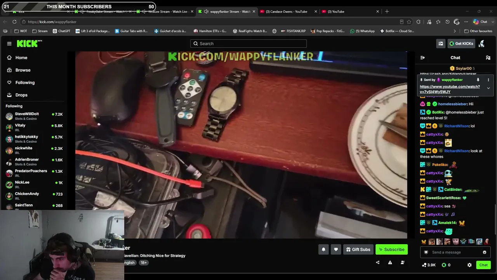Viewport: 497px width, 280px height.
Task: Click the browser address bar URL
Action: (x=52, y=22)
